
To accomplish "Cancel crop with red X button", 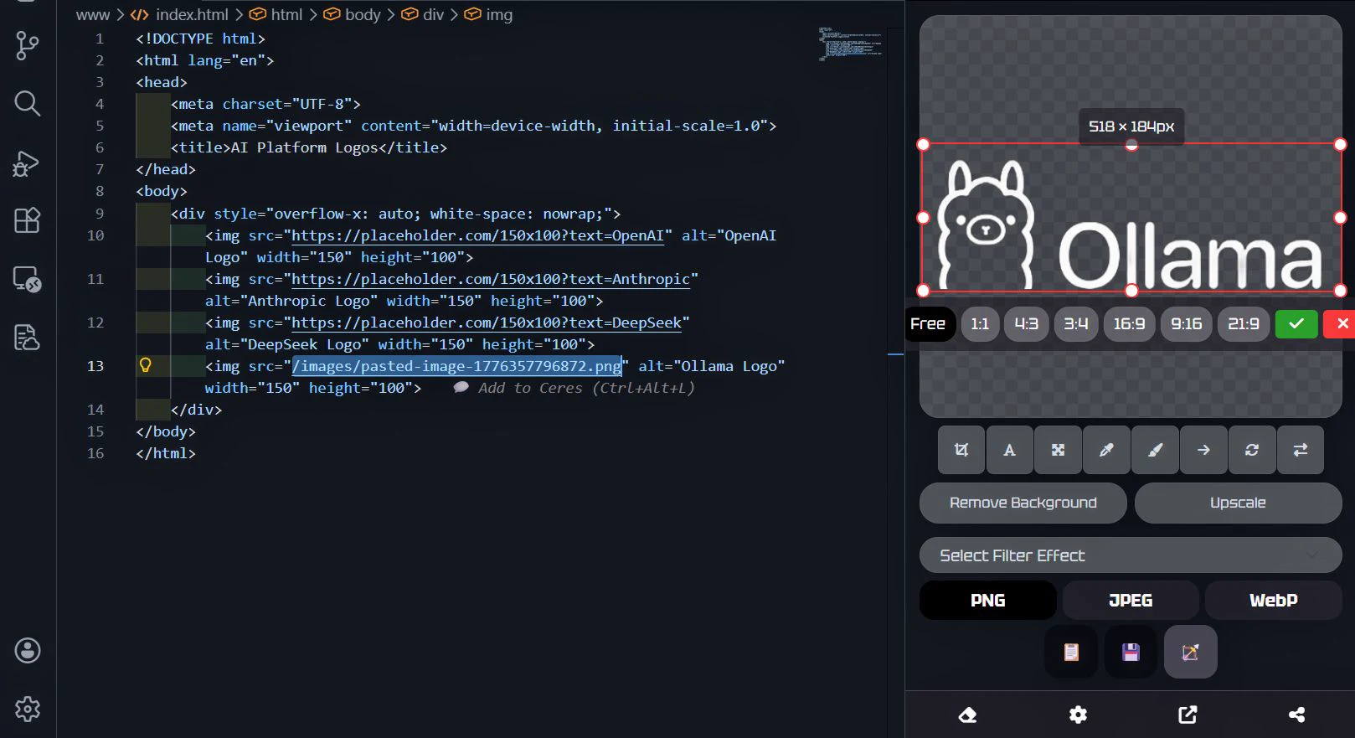I will (1341, 323).
